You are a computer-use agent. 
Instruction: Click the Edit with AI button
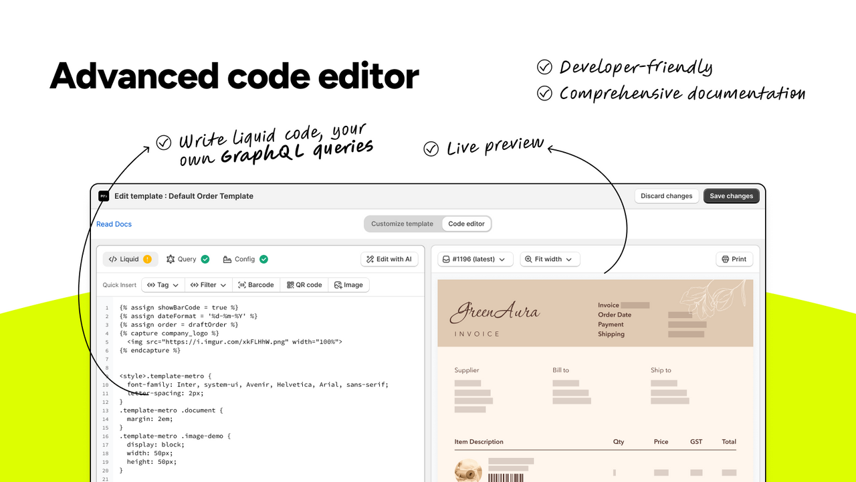click(x=390, y=259)
